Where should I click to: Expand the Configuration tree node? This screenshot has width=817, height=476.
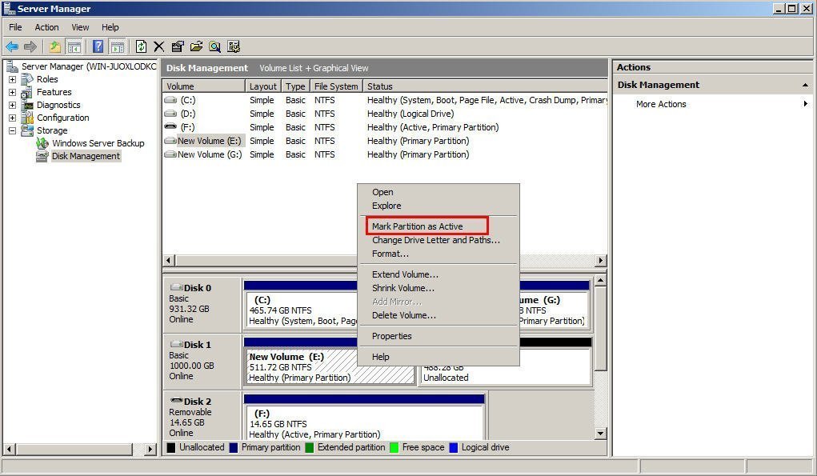point(12,118)
